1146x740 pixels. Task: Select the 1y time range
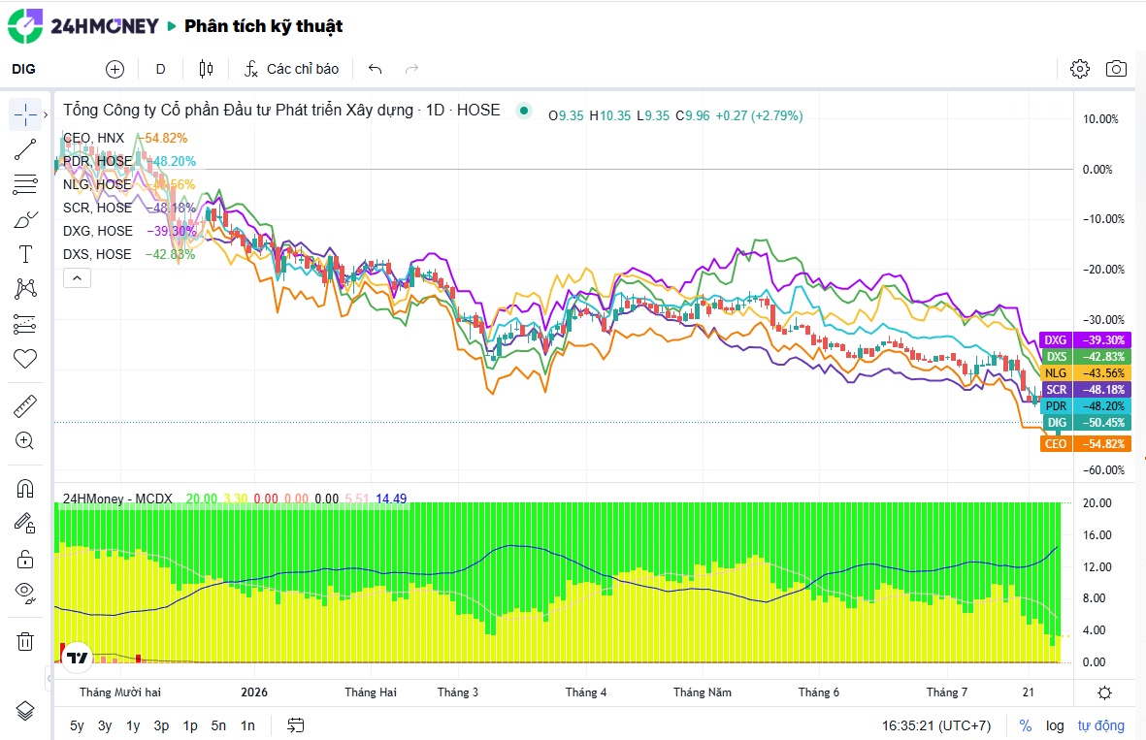click(x=133, y=725)
